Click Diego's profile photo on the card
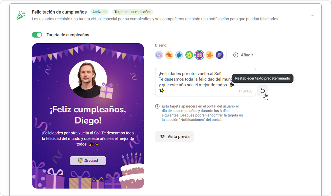 [x=88, y=79]
